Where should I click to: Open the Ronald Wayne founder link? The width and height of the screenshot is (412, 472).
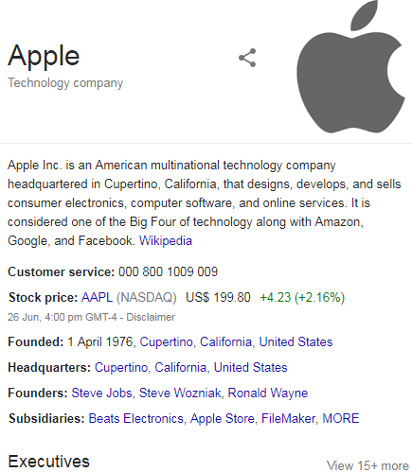tap(268, 393)
